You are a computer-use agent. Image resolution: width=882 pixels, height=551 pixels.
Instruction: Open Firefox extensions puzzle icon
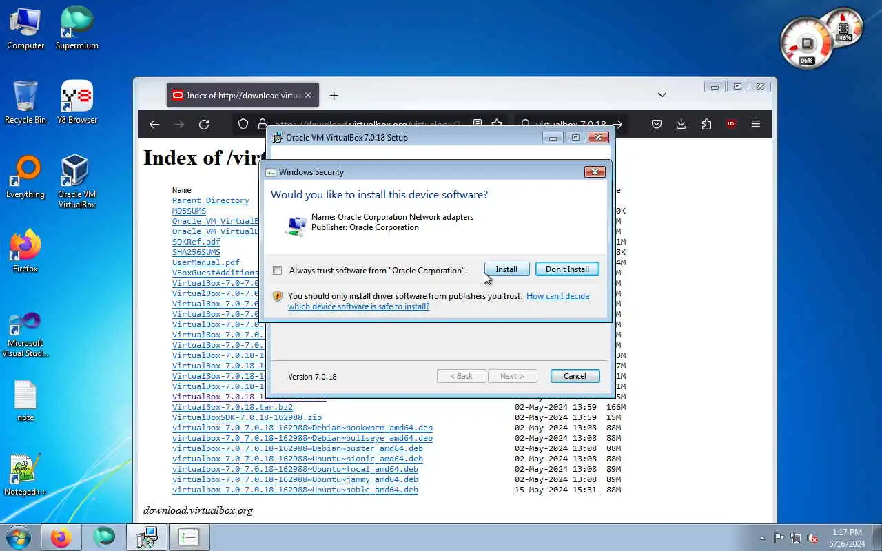coord(706,124)
